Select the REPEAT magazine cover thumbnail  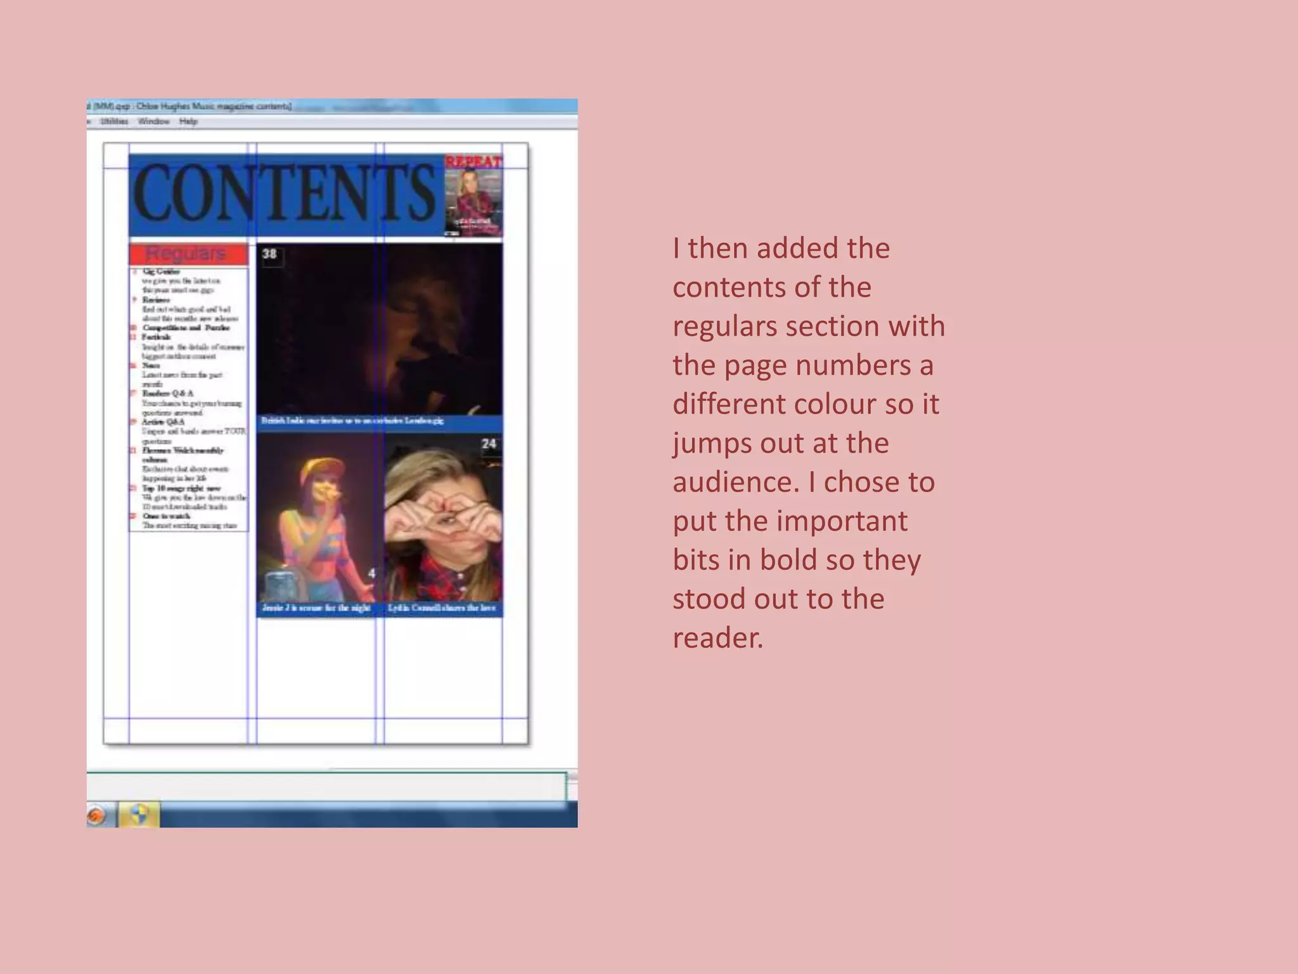473,195
